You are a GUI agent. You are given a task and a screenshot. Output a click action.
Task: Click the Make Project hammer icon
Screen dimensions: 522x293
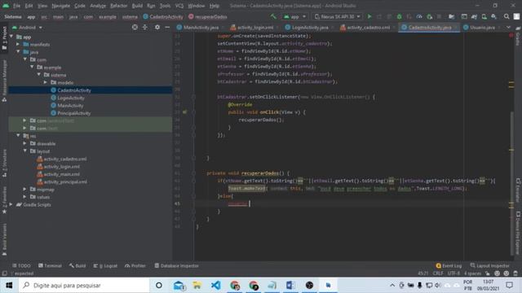(x=273, y=16)
